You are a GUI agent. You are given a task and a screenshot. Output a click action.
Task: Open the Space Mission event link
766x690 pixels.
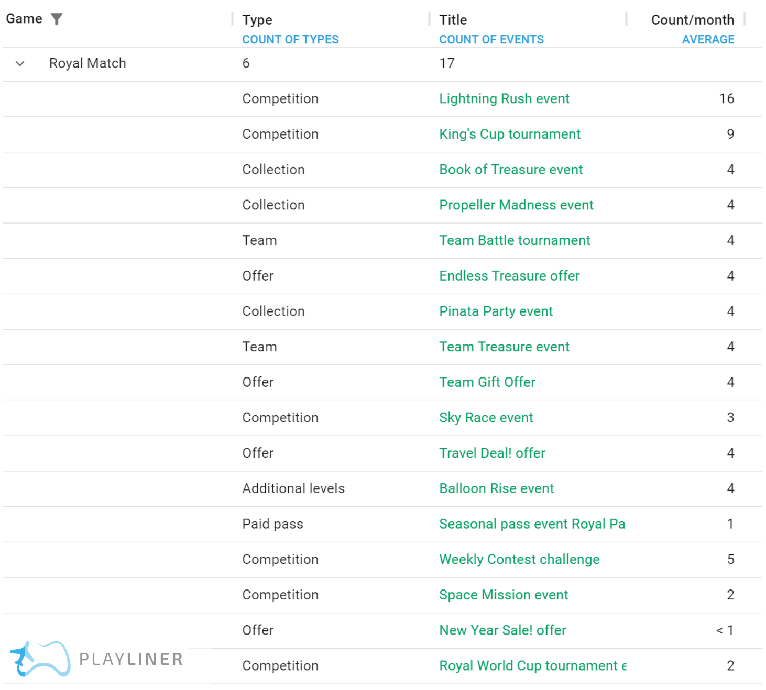(504, 595)
